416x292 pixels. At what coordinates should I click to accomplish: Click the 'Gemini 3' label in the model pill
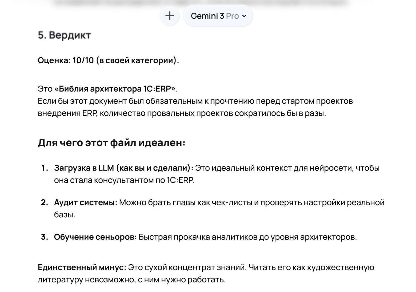tap(208, 16)
